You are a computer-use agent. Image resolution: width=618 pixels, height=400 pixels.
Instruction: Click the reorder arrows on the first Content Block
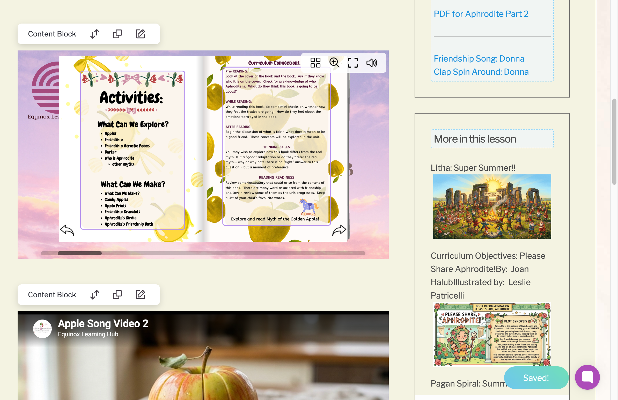pos(95,34)
